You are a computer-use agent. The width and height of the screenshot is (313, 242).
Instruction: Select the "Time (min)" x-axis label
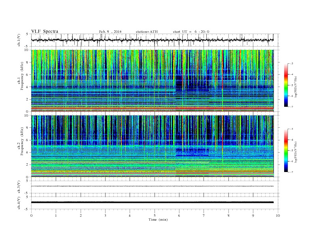point(158,219)
